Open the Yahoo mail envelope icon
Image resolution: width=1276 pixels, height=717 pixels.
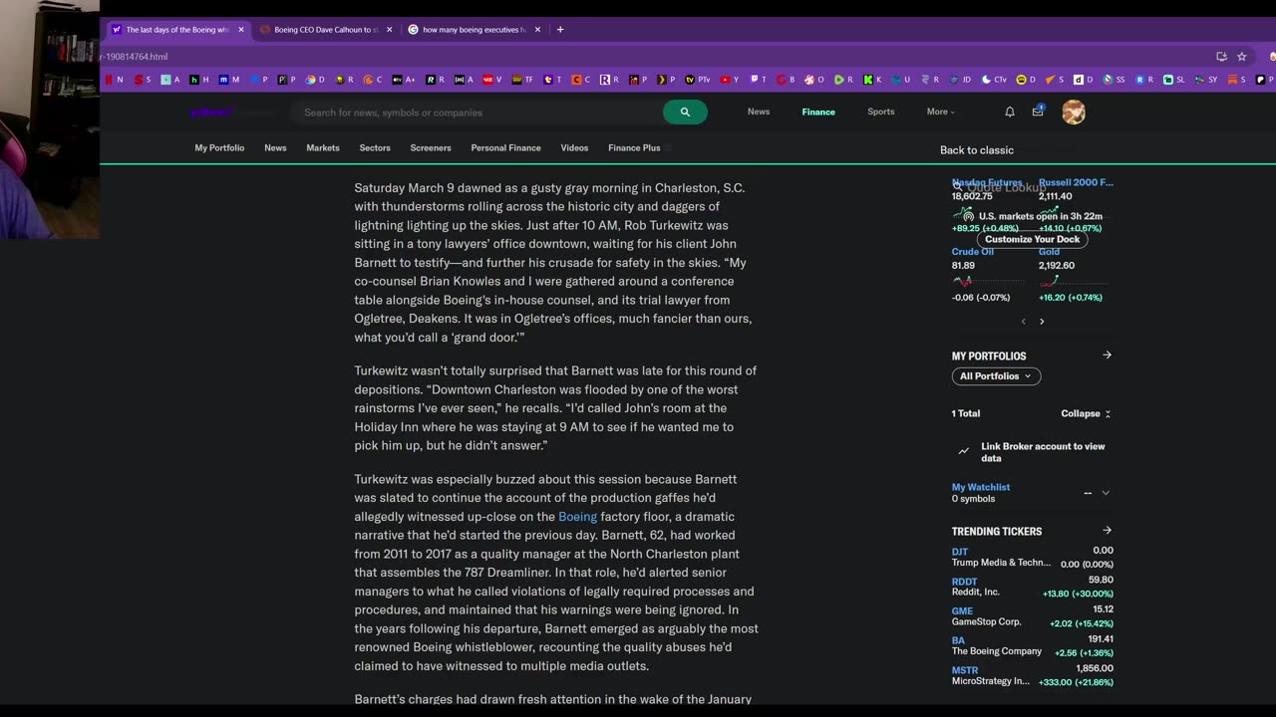coord(1038,112)
